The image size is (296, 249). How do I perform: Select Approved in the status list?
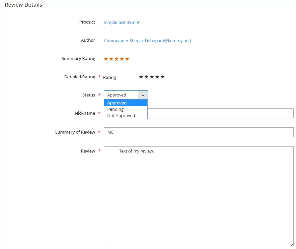(x=126, y=103)
